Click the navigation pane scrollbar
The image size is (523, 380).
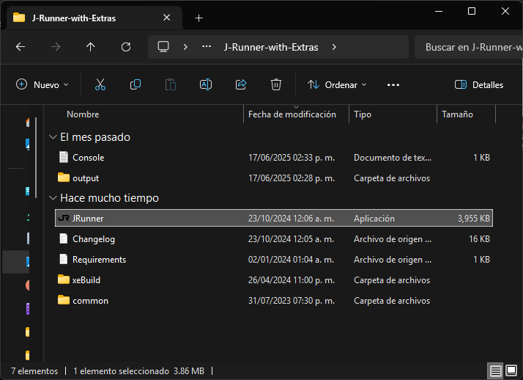click(x=36, y=157)
